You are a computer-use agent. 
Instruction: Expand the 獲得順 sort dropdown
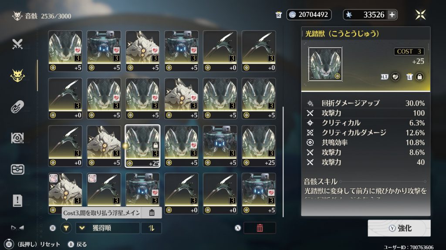coord(108,228)
